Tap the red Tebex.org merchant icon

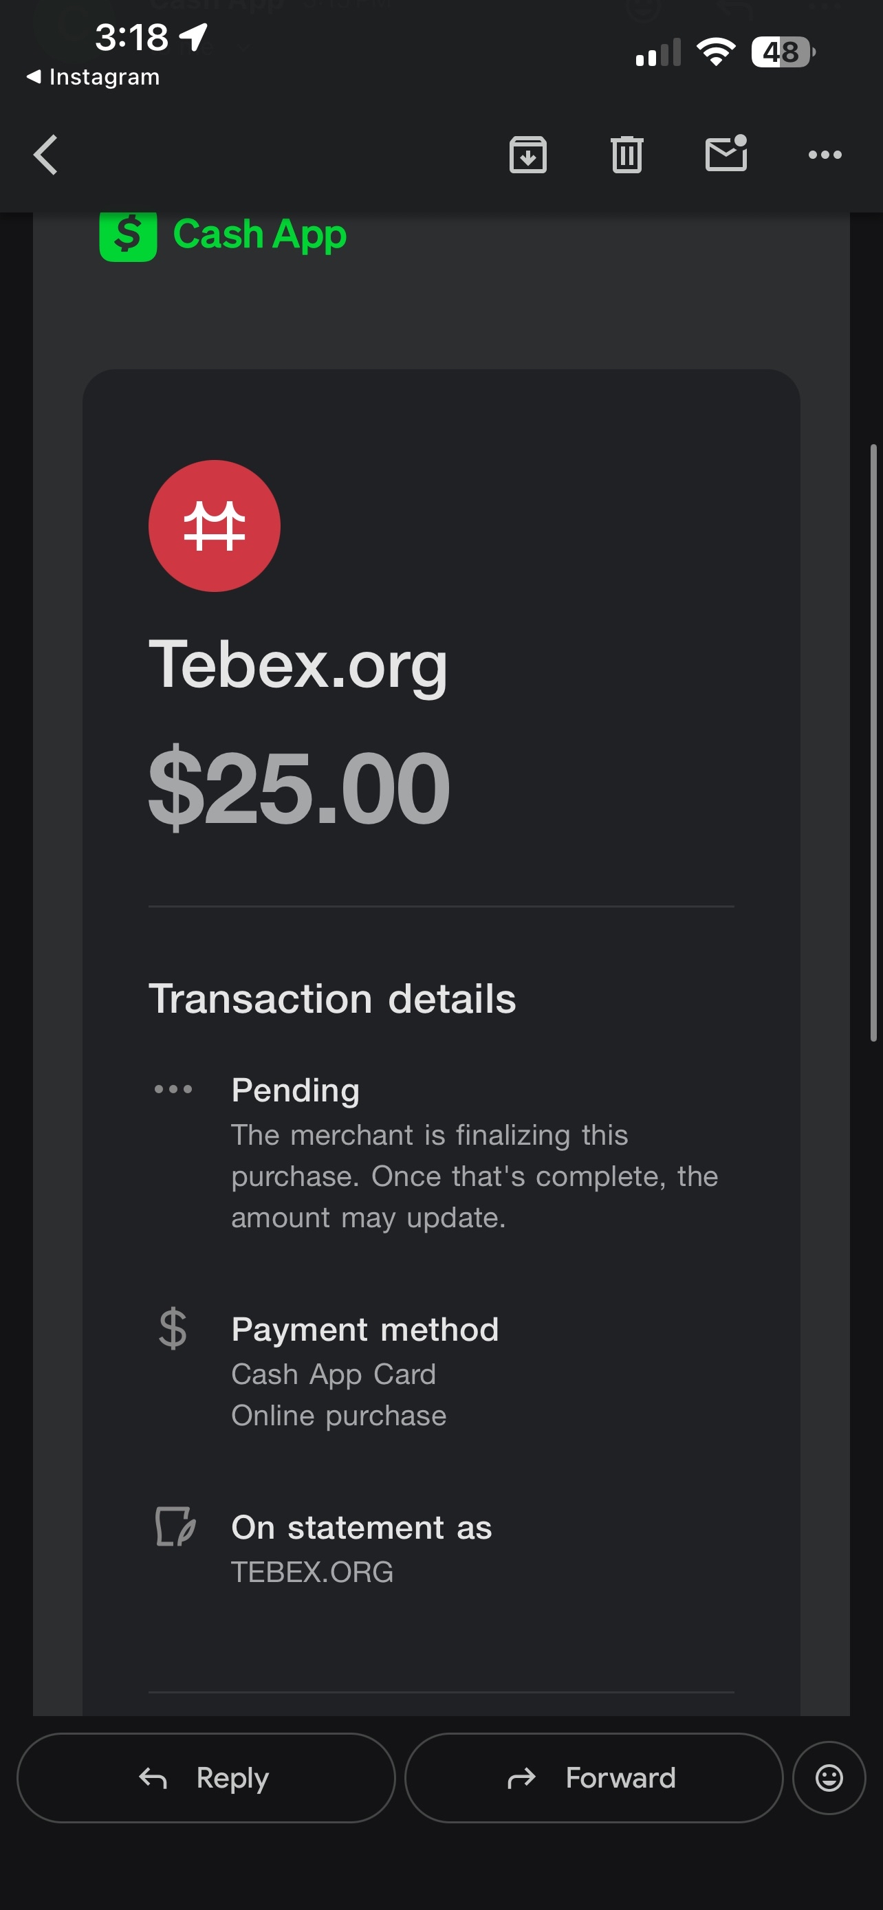pyautogui.click(x=215, y=526)
